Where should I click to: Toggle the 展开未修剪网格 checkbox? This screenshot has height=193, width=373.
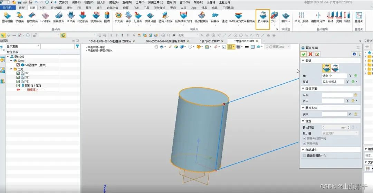tap(304, 138)
